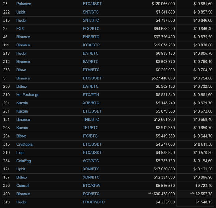The height and width of the screenshot is (208, 216).
Task: Click the BTC/KRW market pair
Action: (x=91, y=186)
